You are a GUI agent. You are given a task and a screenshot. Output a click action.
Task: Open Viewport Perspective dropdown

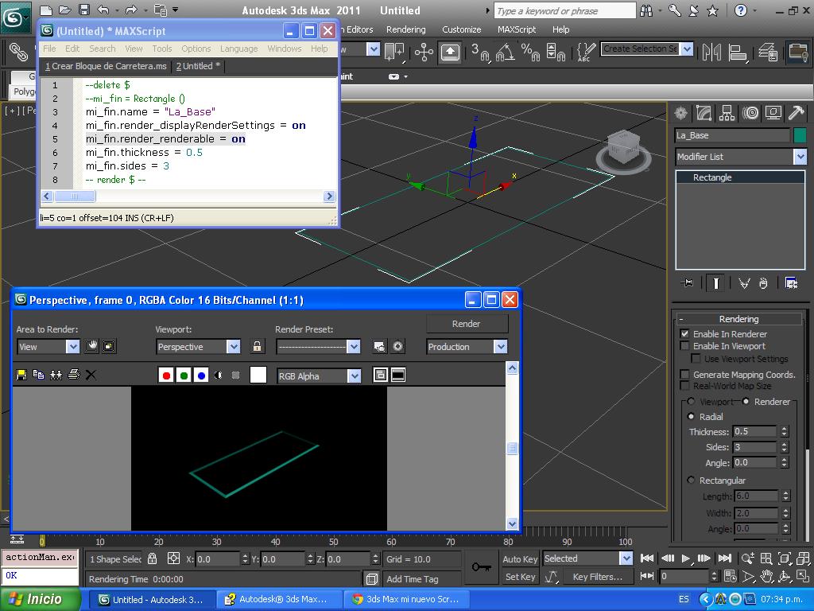click(234, 347)
